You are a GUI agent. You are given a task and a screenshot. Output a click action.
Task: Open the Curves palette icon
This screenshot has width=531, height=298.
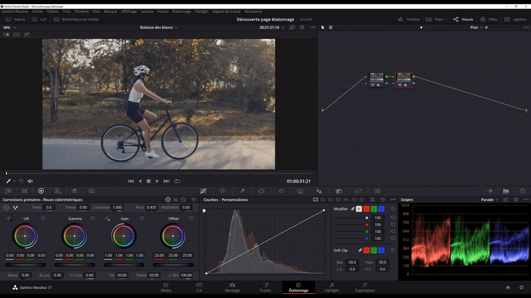click(x=203, y=191)
